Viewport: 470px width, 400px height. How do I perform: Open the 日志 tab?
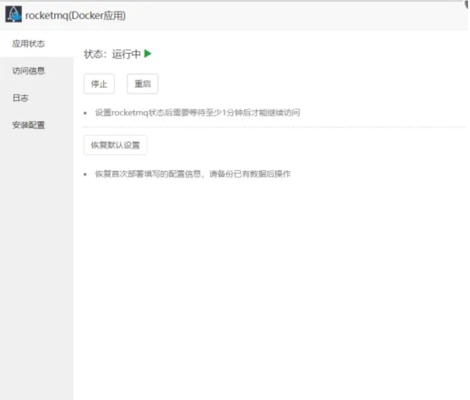[x=21, y=98]
